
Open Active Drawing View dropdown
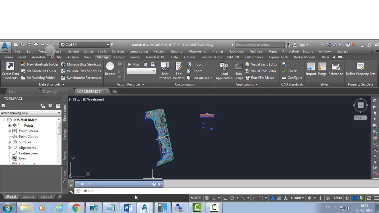[x=31, y=113]
